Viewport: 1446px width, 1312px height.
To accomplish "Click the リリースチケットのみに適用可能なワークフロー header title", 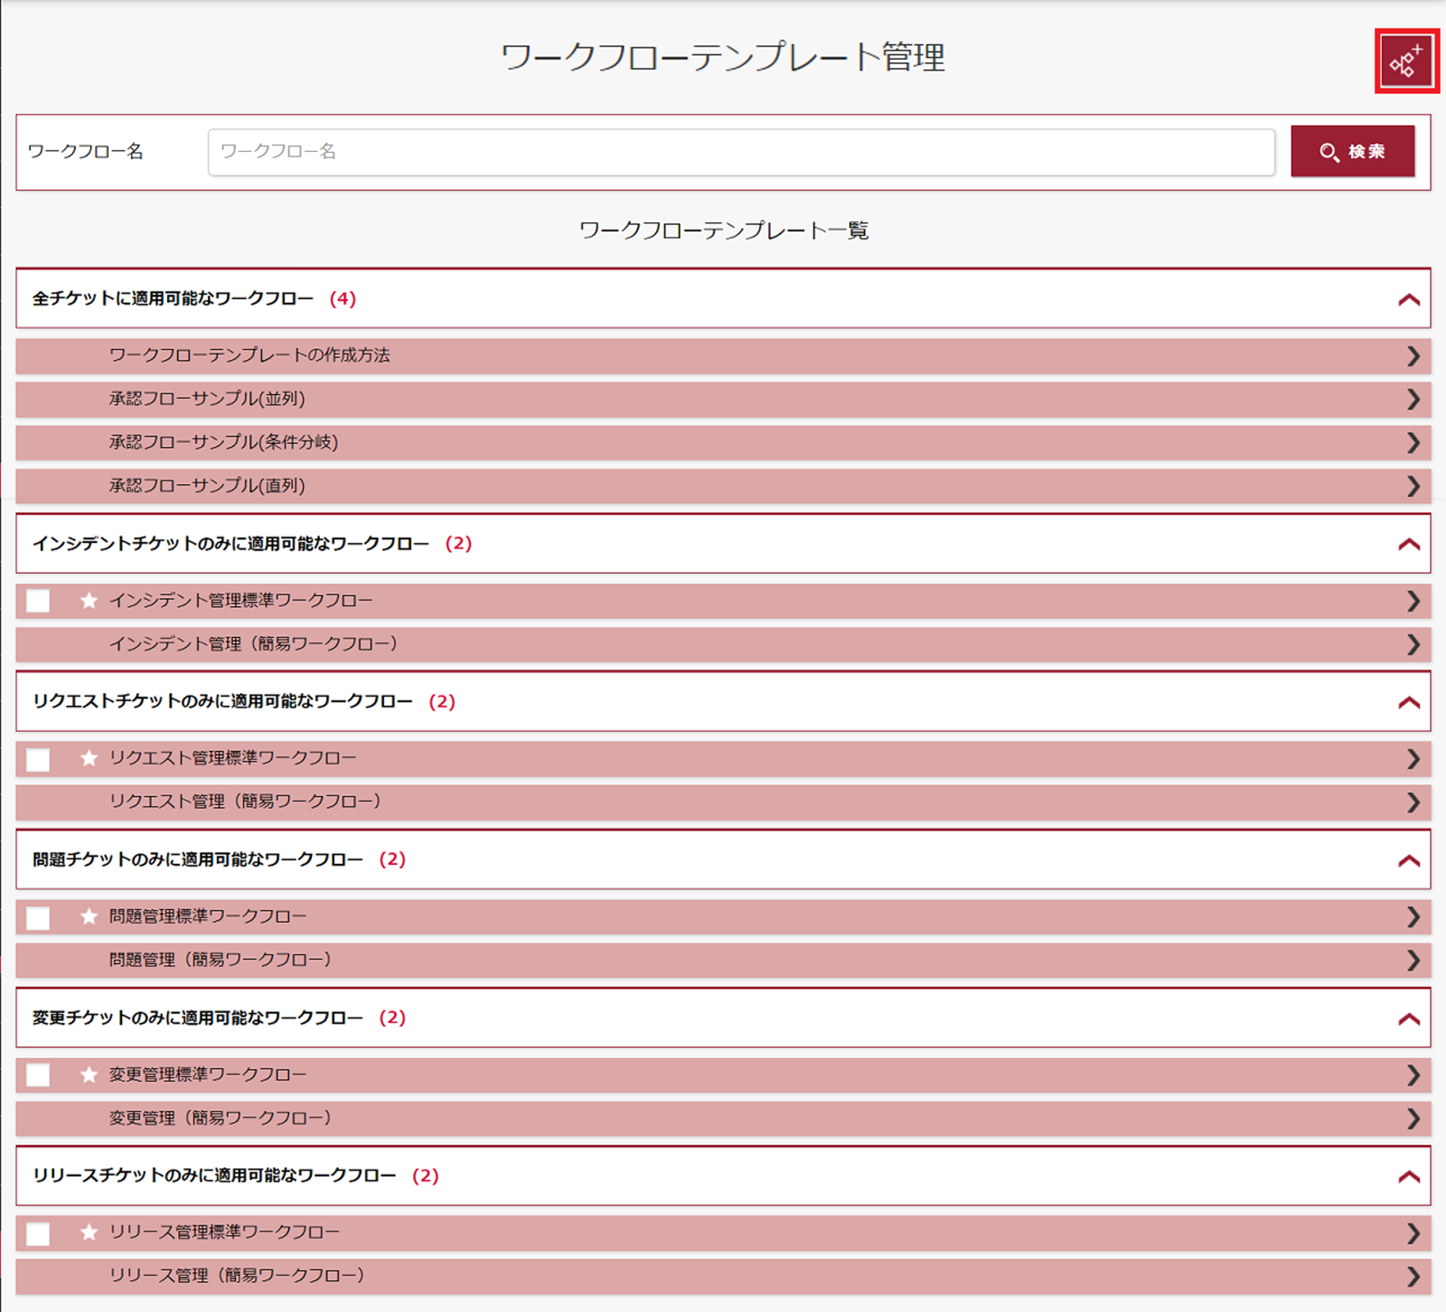I will tap(214, 1176).
